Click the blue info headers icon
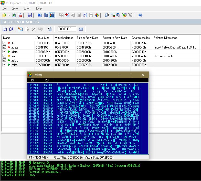Viewport: 201px width, 181px height. pos(39,15)
